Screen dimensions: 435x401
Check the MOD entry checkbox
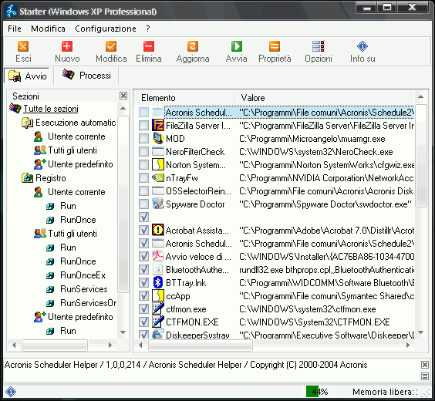point(143,138)
